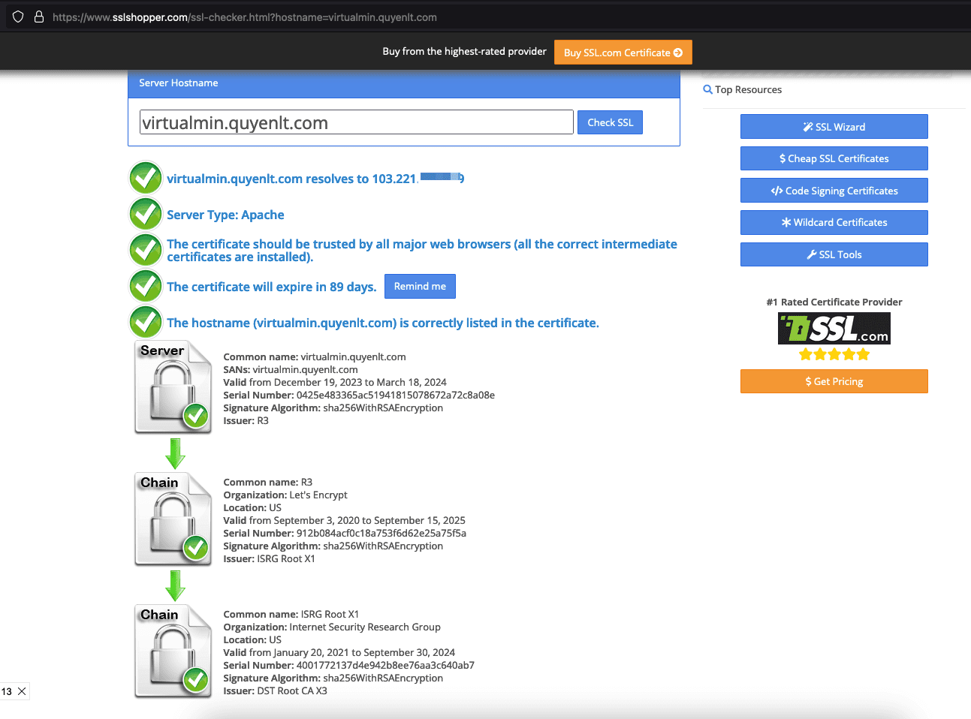Open Cheap SSL Certificates link

834,158
